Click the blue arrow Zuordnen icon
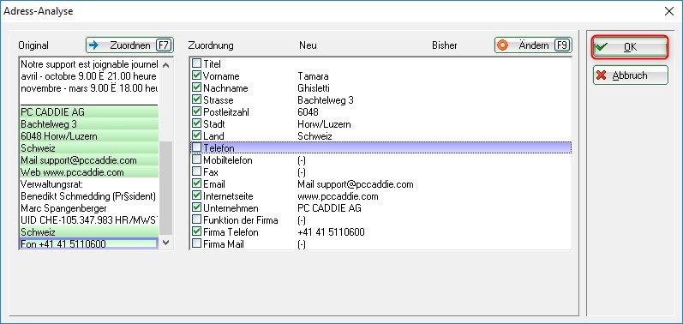This screenshot has height=324, width=683. point(93,45)
